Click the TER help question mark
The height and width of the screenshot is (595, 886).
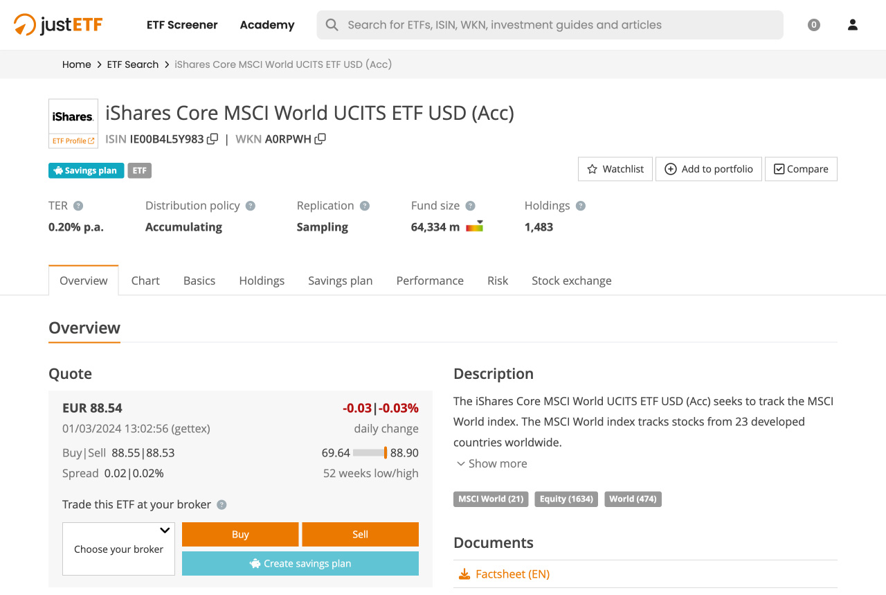78,206
